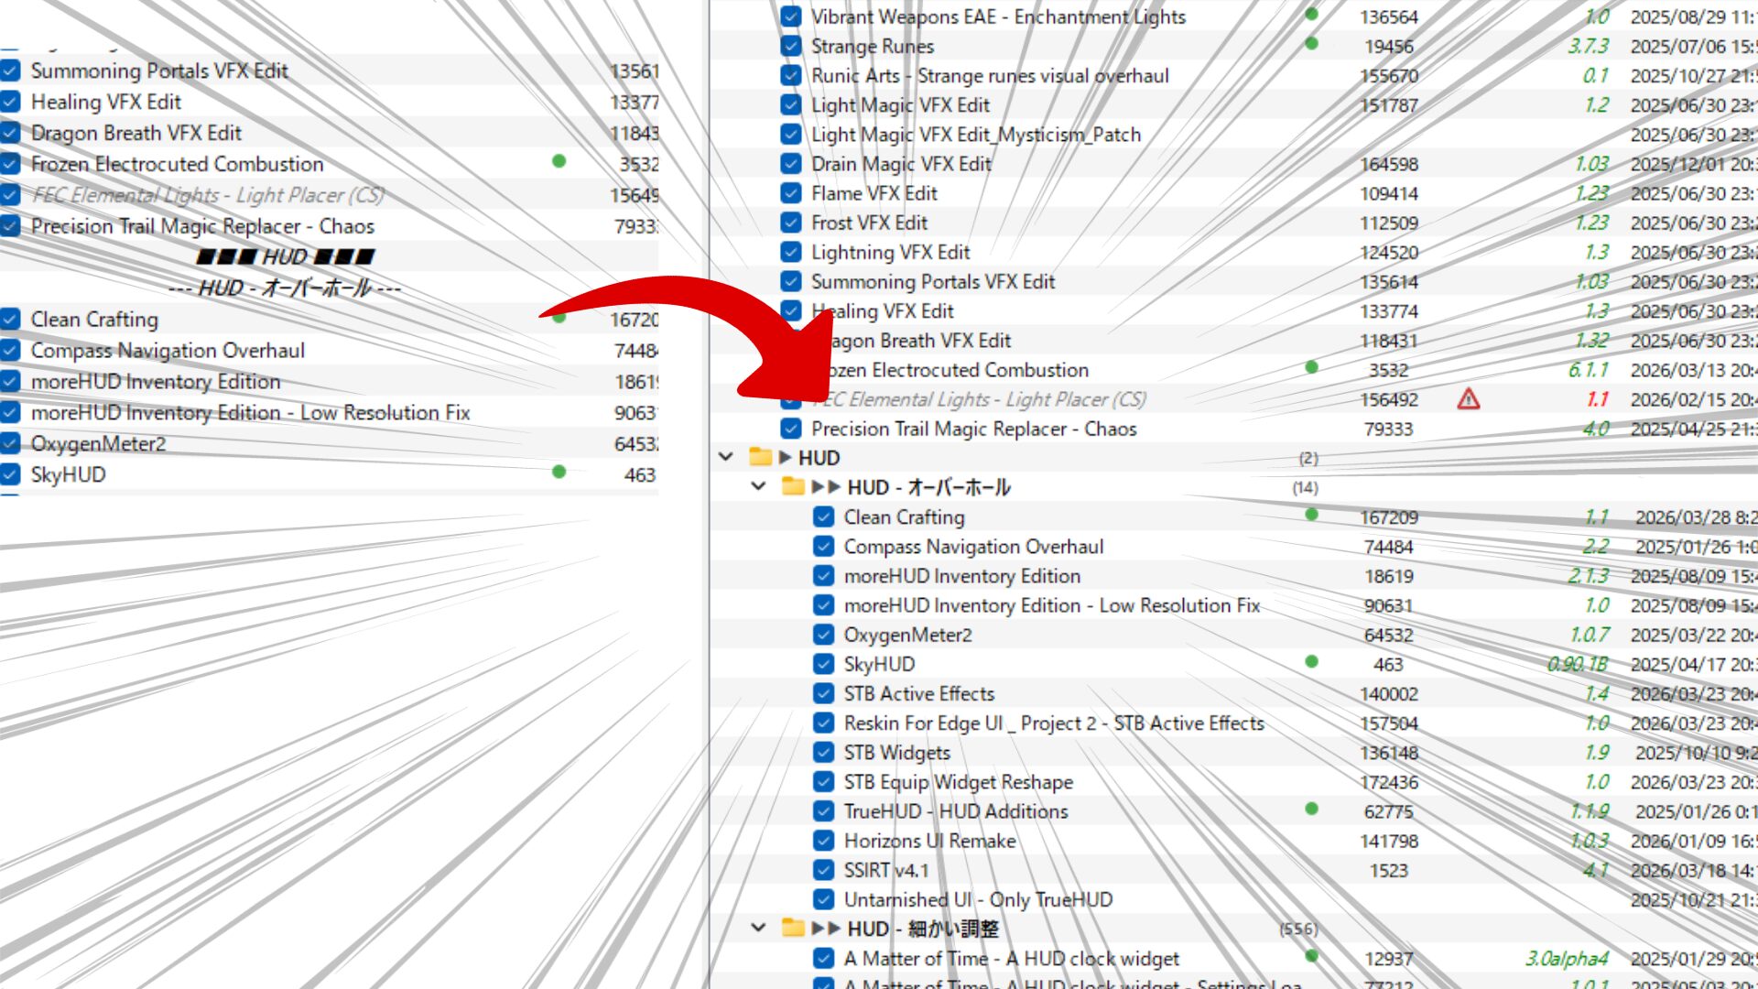Toggle the Flame VFX Edit checkbox

click(x=791, y=193)
